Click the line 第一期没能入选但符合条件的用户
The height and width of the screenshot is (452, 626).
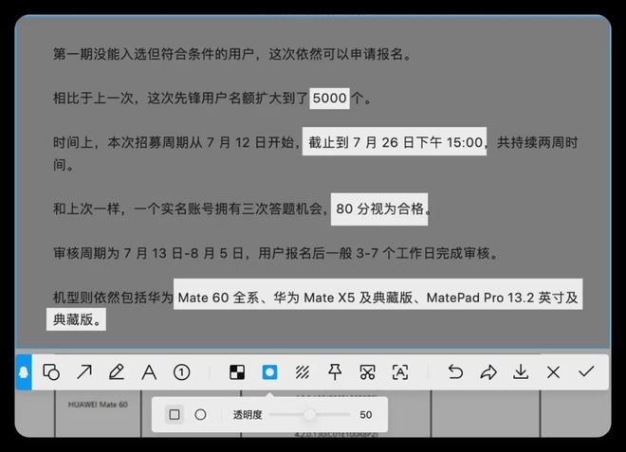[x=232, y=54]
